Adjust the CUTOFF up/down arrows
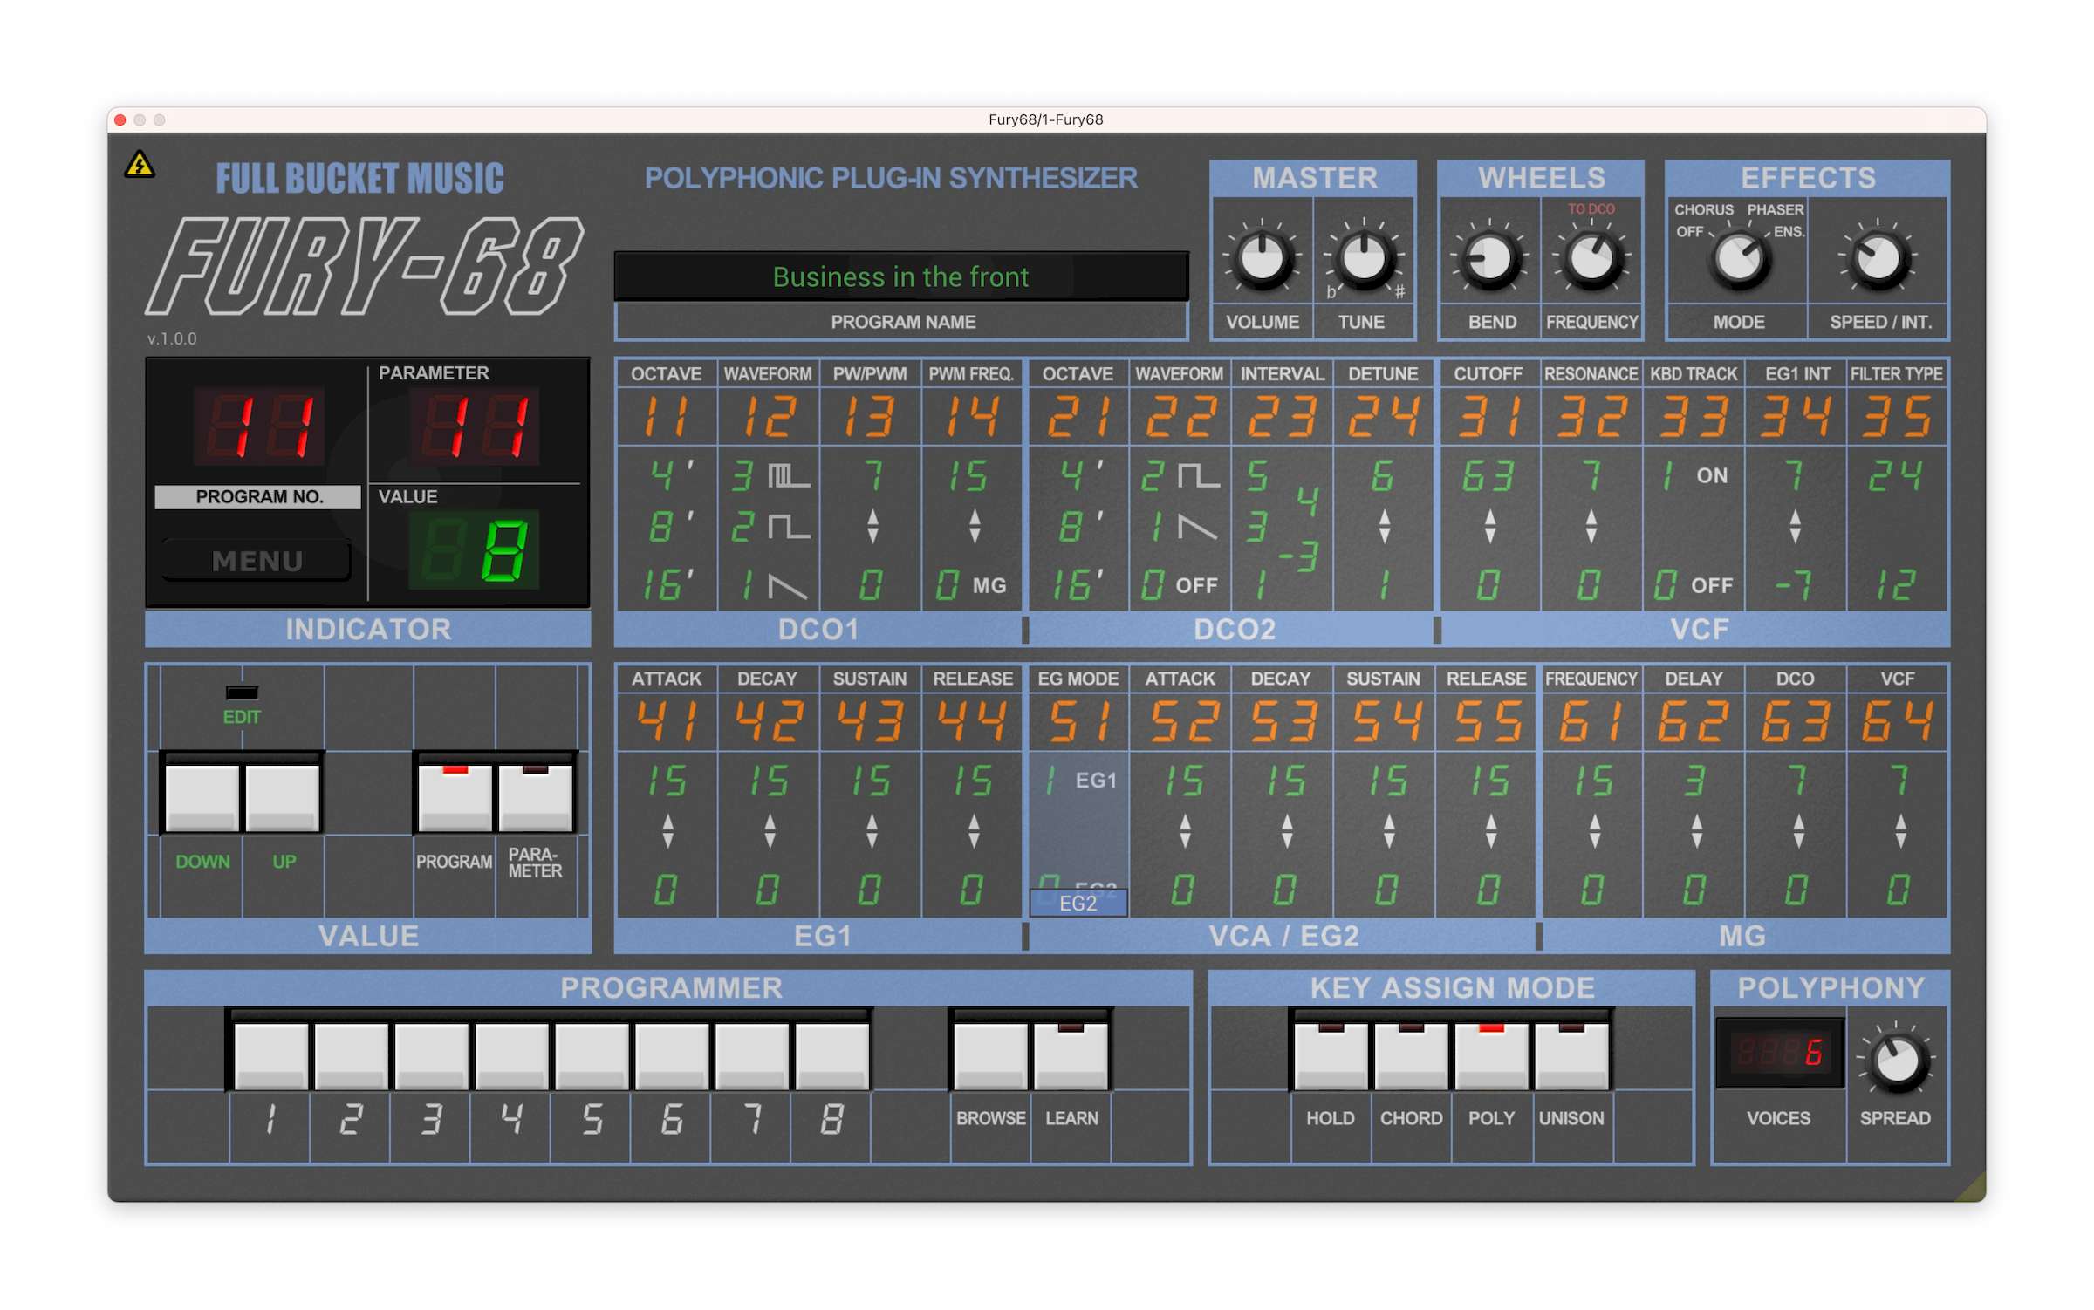Image resolution: width=2094 pixels, height=1310 pixels. [x=1489, y=527]
